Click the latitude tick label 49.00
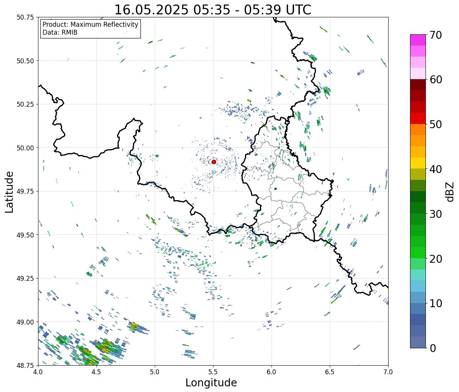 25,322
